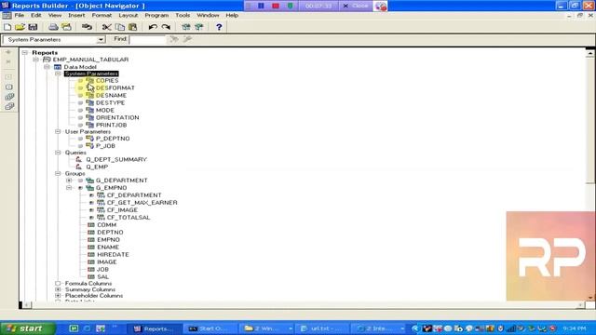Click the New report toolbar icon
596x335 pixels.
click(7, 27)
